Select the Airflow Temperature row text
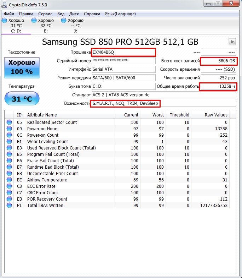 coord(47,180)
